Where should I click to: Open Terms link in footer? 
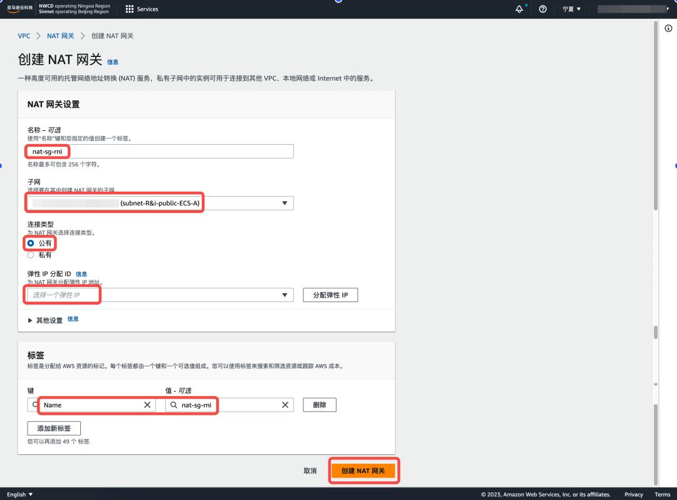(x=663, y=494)
